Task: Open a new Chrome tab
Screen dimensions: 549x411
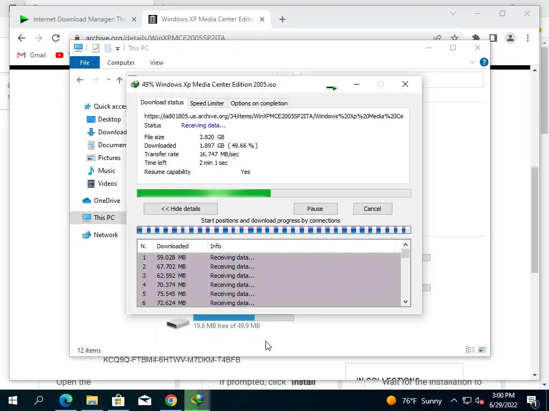Action: (283, 19)
